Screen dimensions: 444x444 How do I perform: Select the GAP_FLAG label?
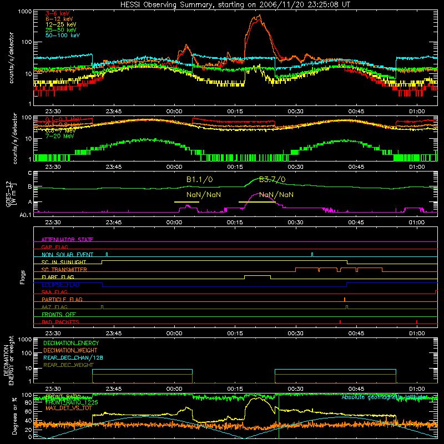(x=54, y=247)
